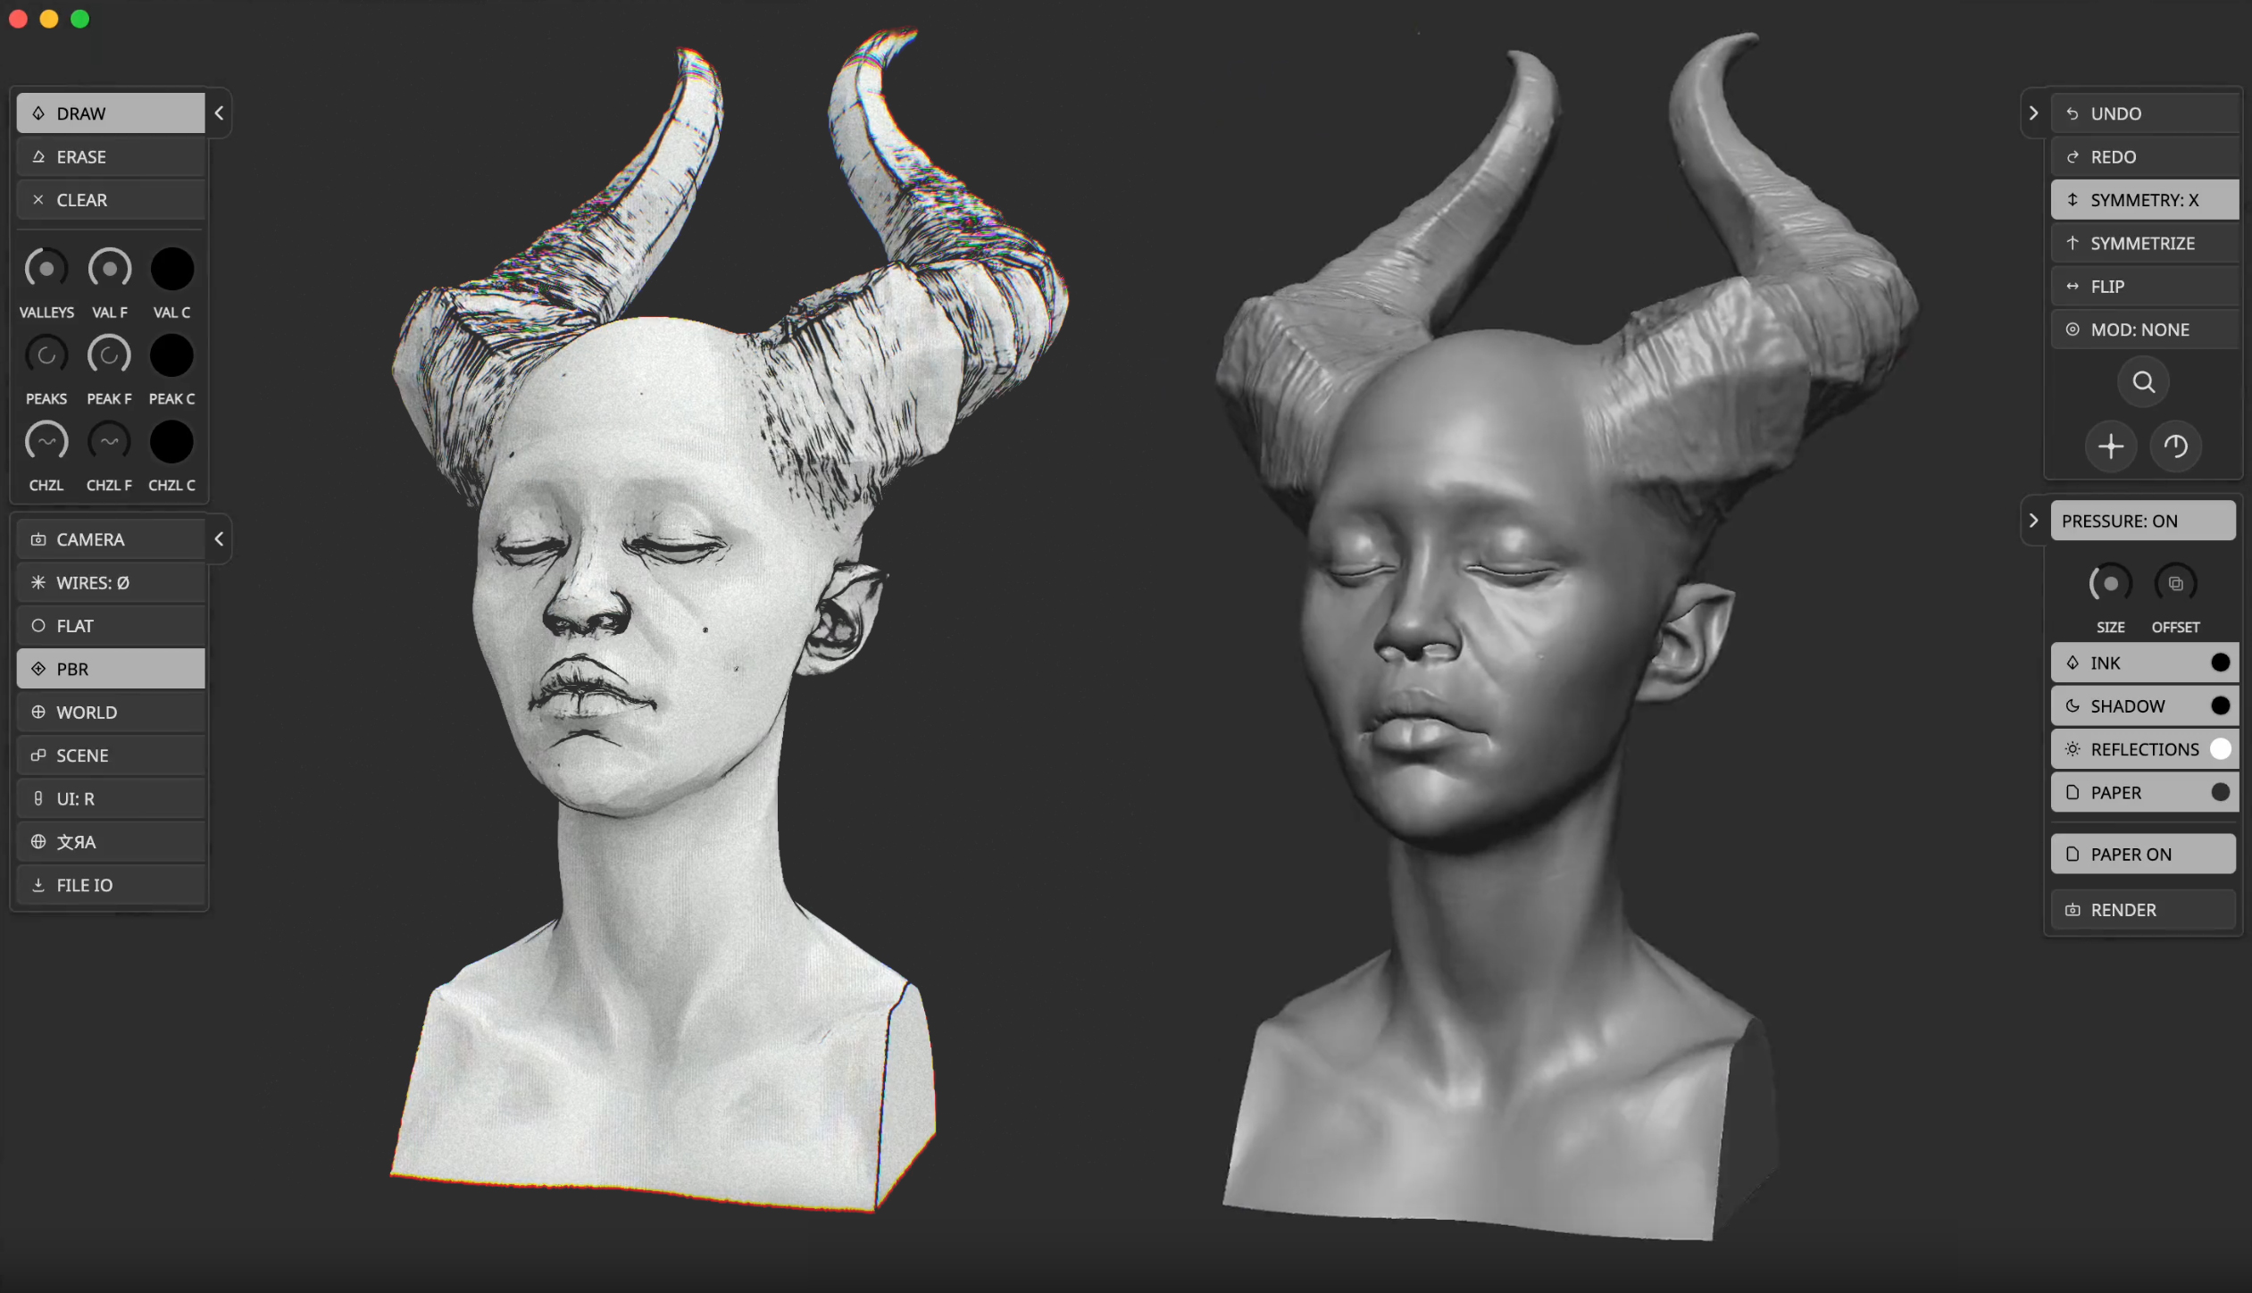Click the OFFSET dial icon
Screen dimensions: 2252x1293
click(2175, 584)
